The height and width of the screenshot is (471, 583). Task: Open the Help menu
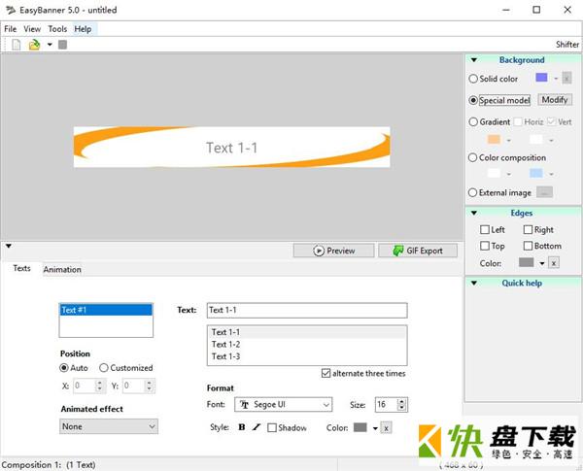click(83, 29)
